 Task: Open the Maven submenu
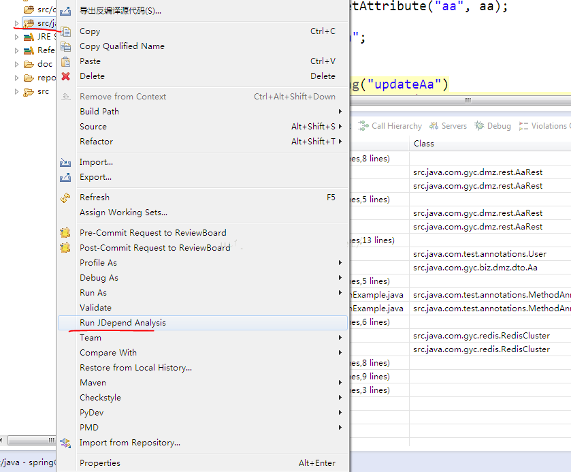click(x=203, y=383)
